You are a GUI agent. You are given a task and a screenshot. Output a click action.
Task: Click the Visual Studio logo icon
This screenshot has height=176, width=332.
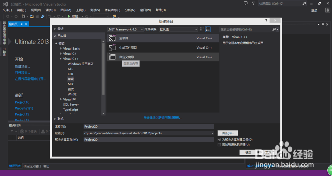(x=5, y=4)
